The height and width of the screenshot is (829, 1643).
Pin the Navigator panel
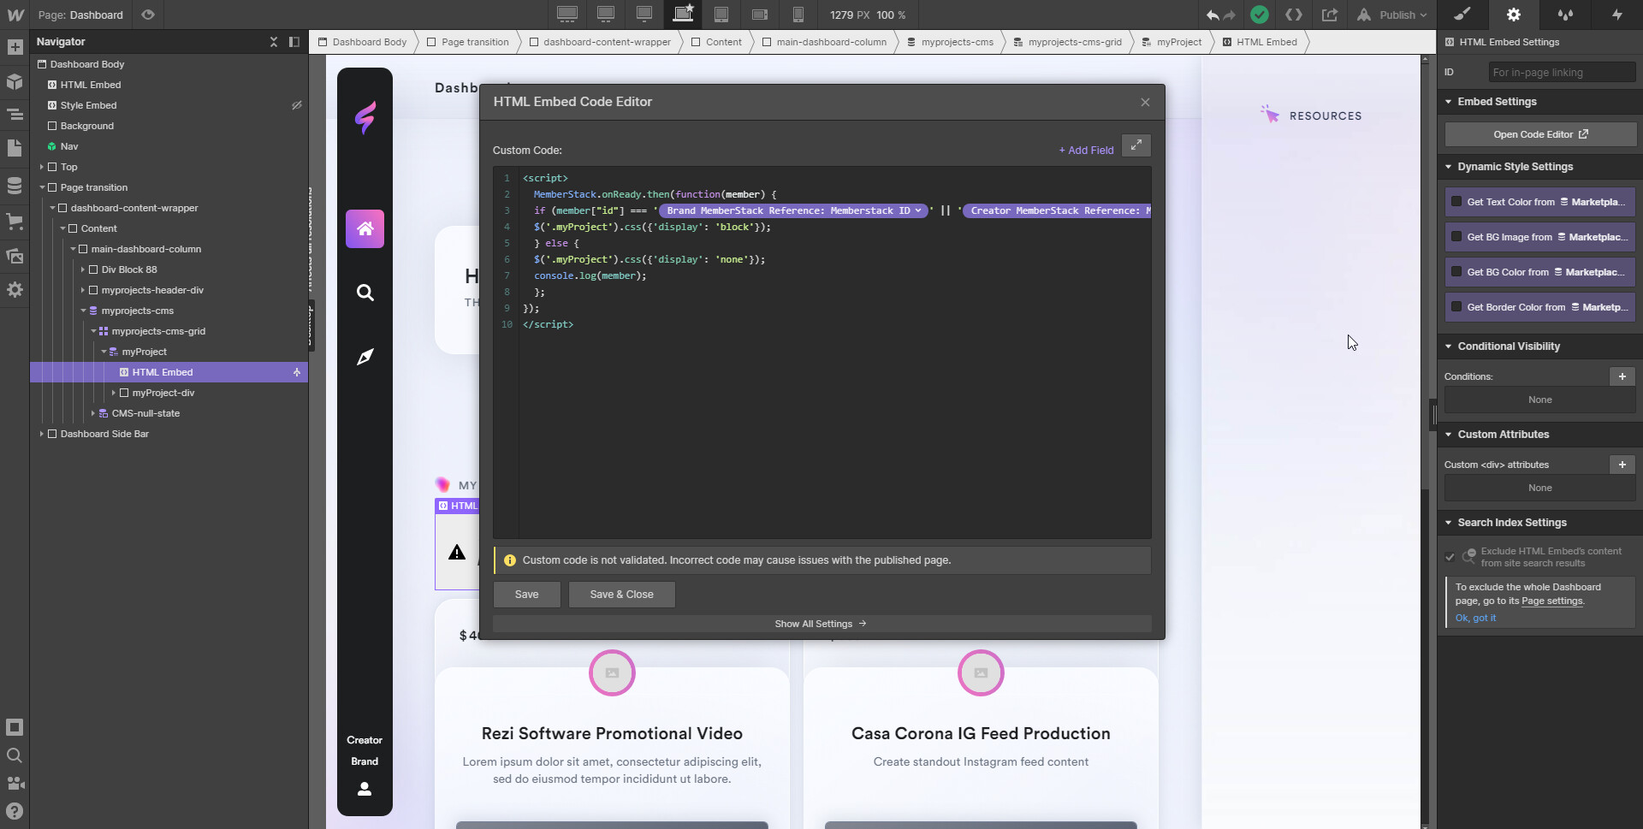294,41
